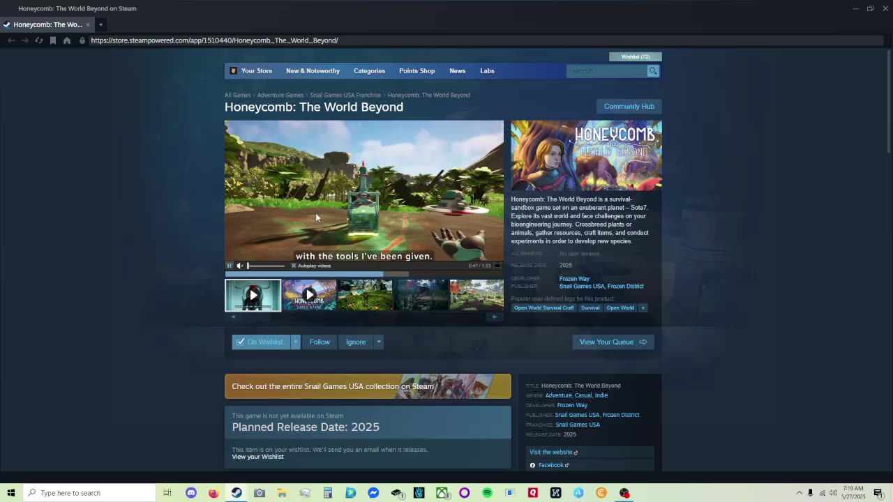Open New & Noteworthy menu
Image resolution: width=893 pixels, height=502 pixels.
(x=313, y=71)
